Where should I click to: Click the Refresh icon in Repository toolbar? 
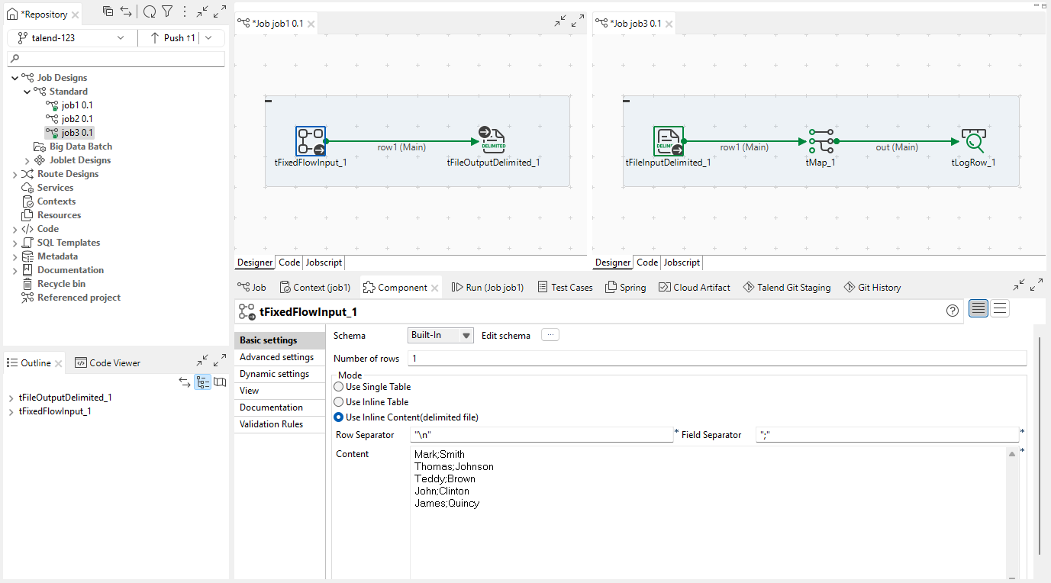pos(150,11)
